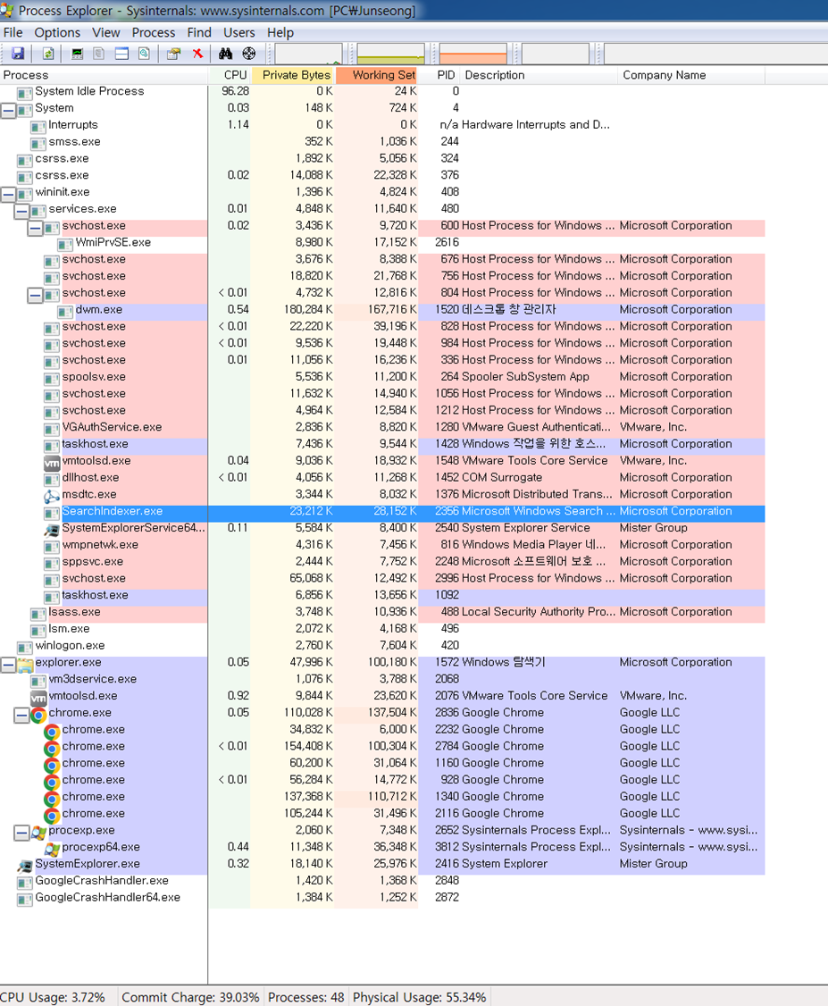Select GoogleCrashHandler64.exe in the list

pyautogui.click(x=108, y=897)
